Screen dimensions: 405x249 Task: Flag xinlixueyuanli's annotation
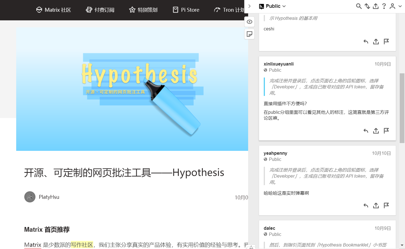[386, 131]
